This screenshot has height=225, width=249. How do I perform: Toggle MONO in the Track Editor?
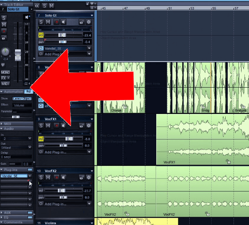click(x=5, y=72)
